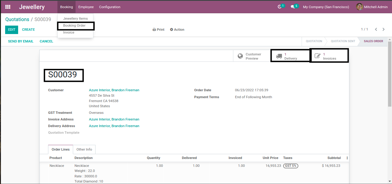Click the Jewellery app title
Screen dimensions: 392x184
pos(32,7)
